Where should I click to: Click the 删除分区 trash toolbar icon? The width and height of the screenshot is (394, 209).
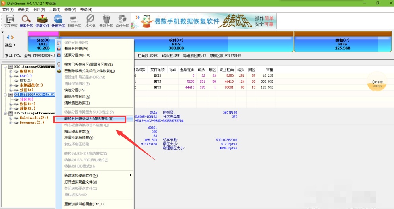pos(107,21)
